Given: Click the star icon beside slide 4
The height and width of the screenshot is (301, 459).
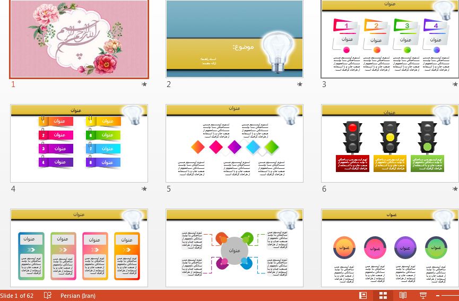Looking at the screenshot, I should (144, 188).
